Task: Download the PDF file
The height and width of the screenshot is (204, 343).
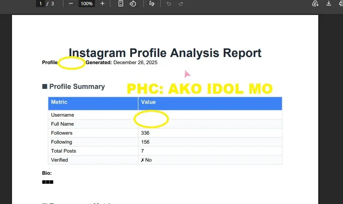Action: (x=329, y=3)
